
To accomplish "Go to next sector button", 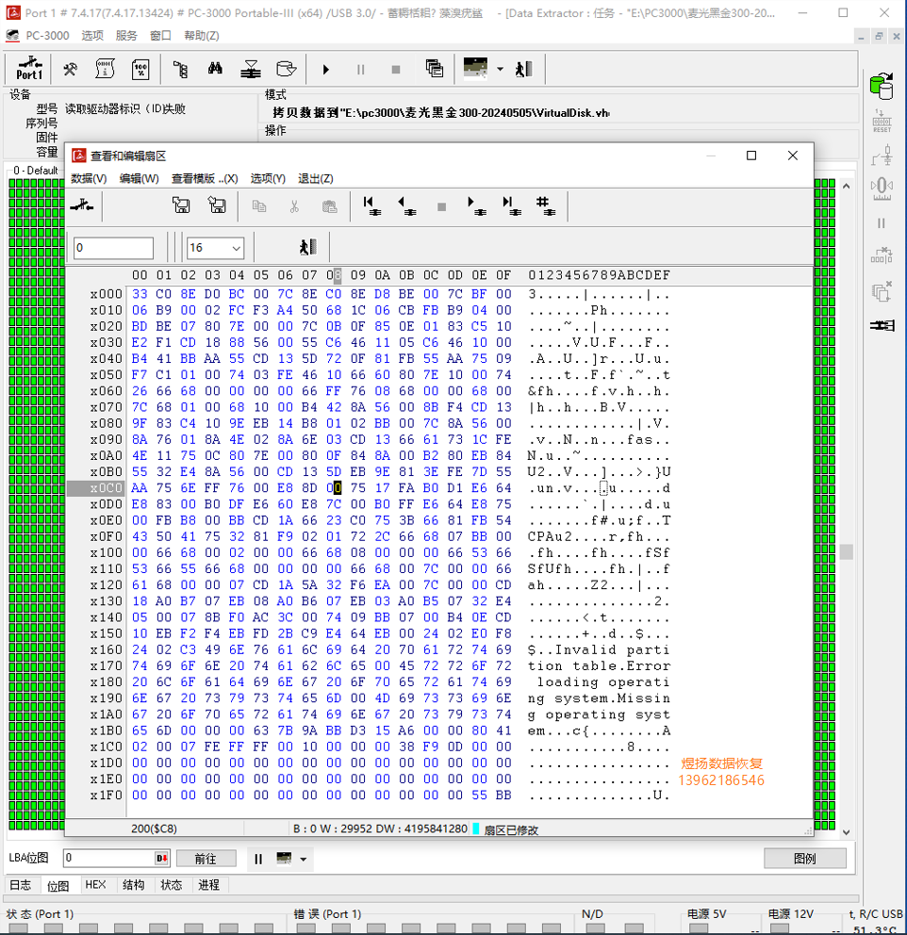I will coord(476,205).
